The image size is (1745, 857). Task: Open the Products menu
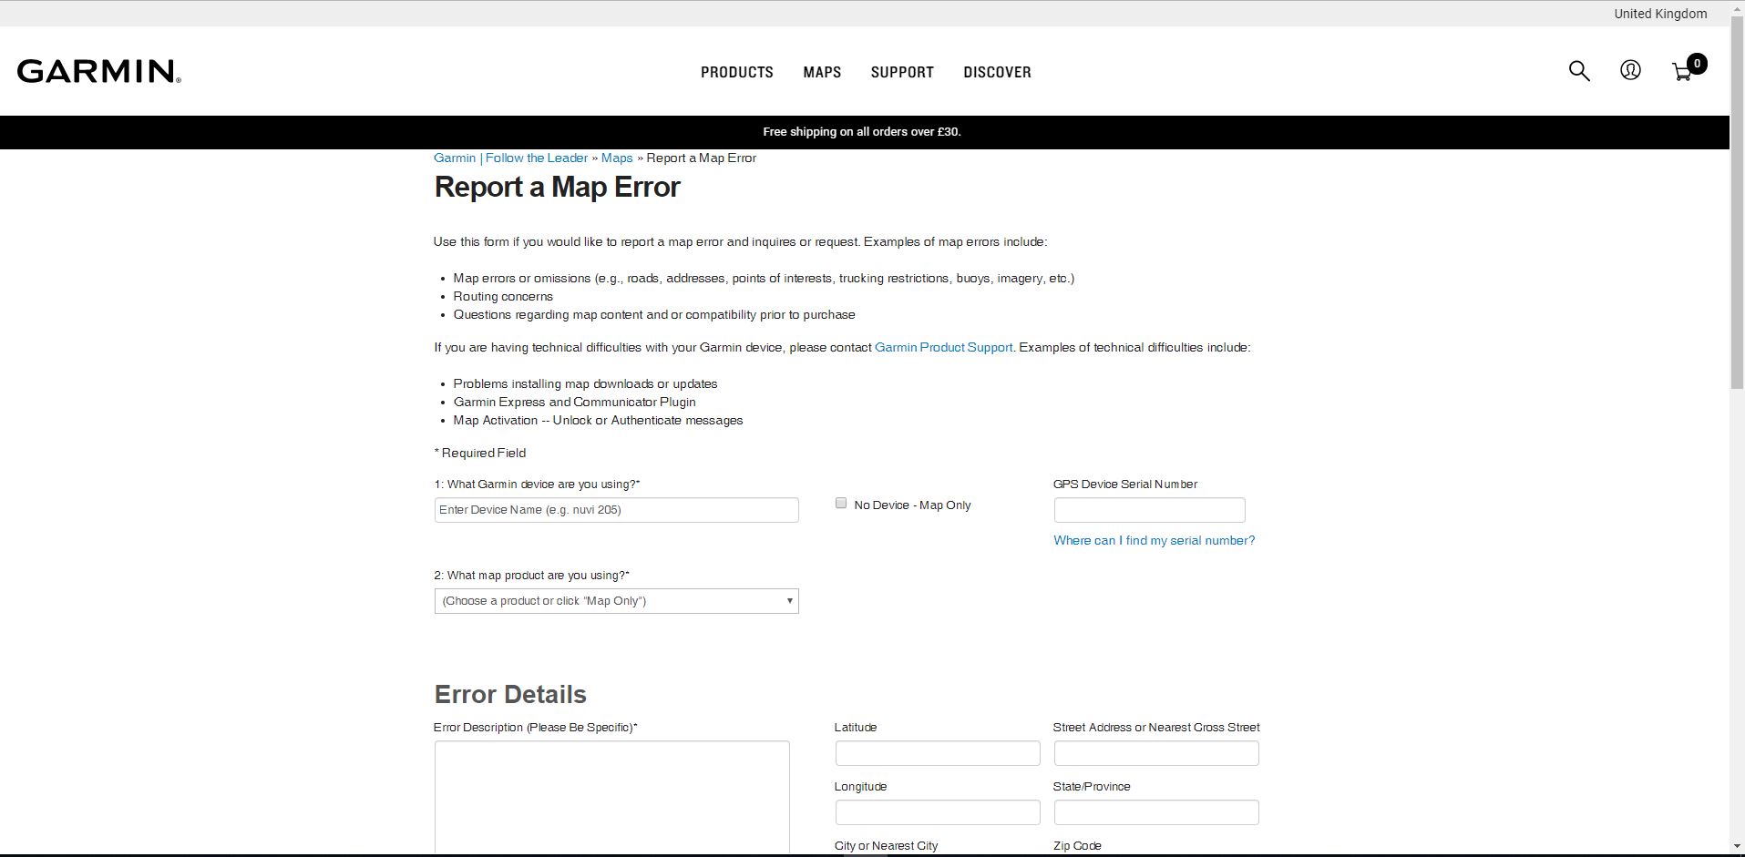coord(736,72)
